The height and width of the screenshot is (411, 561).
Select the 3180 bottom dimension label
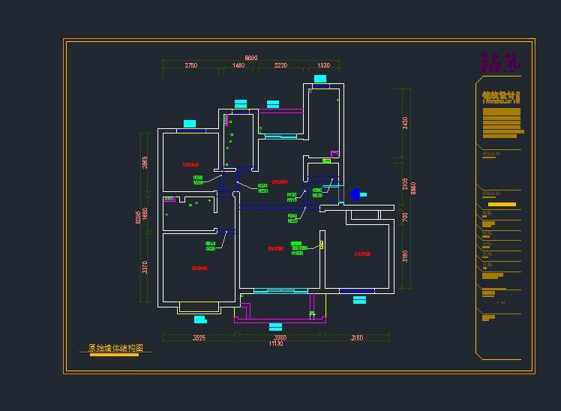[357, 338]
